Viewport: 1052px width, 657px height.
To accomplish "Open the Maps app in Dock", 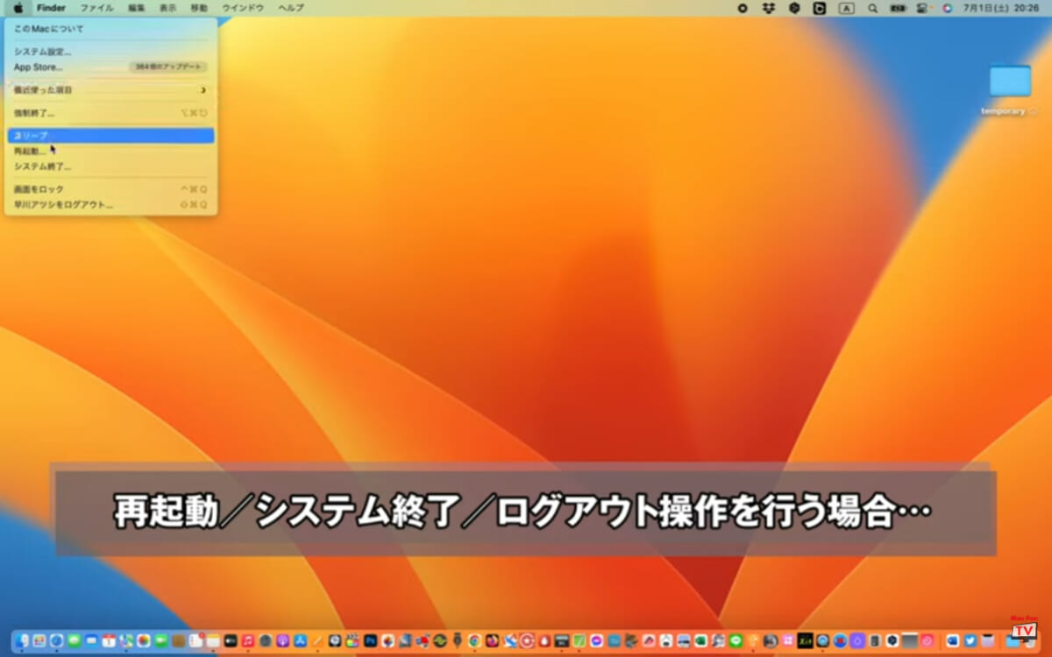I will click(126, 641).
